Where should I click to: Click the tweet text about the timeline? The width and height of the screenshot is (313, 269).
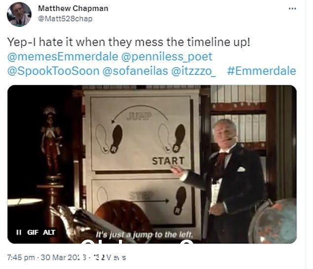(129, 42)
